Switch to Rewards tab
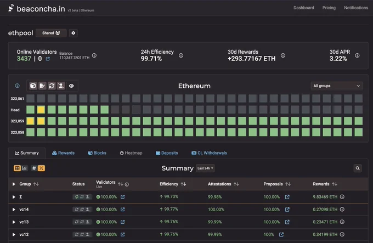 point(63,153)
